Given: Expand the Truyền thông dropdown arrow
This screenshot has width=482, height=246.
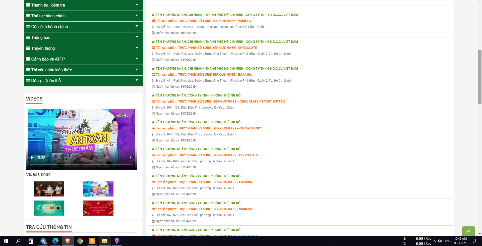Looking at the screenshot, I should 137,48.
